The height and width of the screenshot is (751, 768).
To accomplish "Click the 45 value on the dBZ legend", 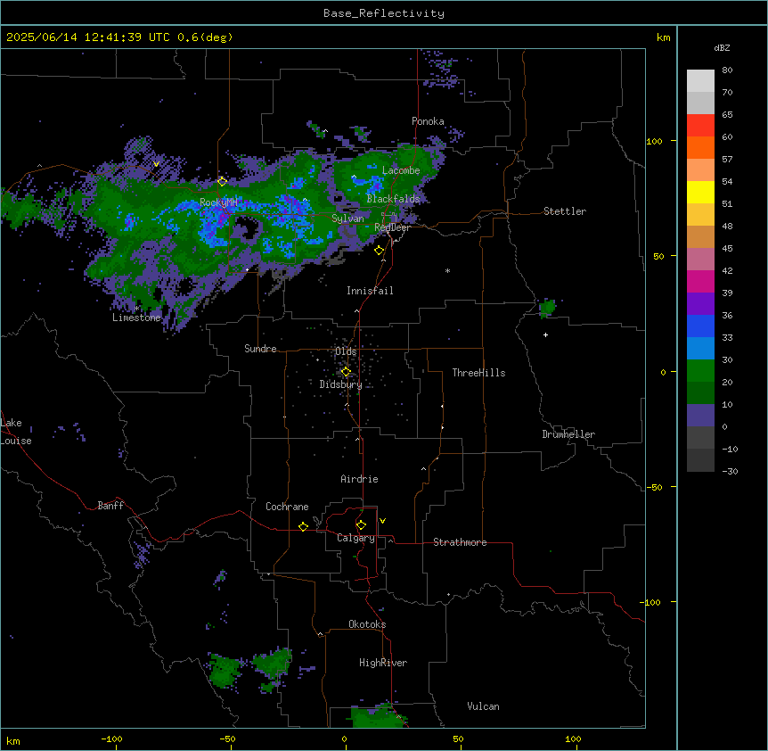I will point(727,249).
